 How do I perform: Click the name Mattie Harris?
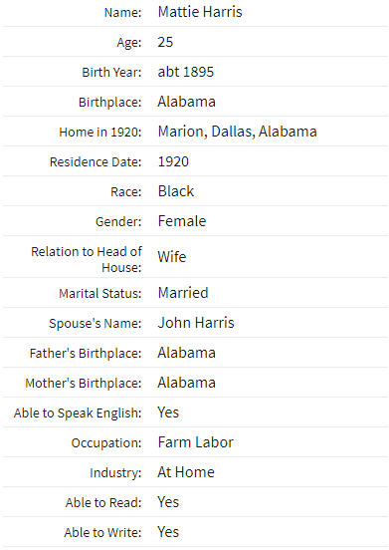(x=200, y=12)
